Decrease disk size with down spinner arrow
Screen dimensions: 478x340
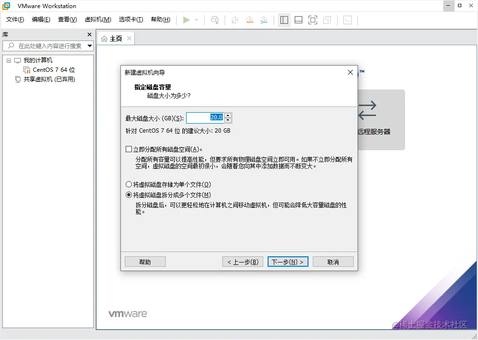tap(228, 120)
